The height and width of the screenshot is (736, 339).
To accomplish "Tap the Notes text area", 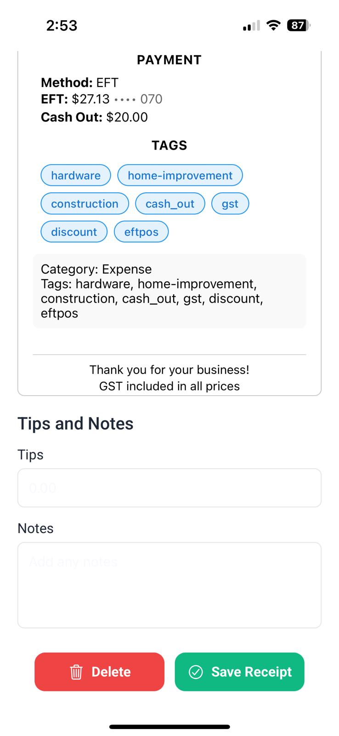I will pyautogui.click(x=169, y=585).
